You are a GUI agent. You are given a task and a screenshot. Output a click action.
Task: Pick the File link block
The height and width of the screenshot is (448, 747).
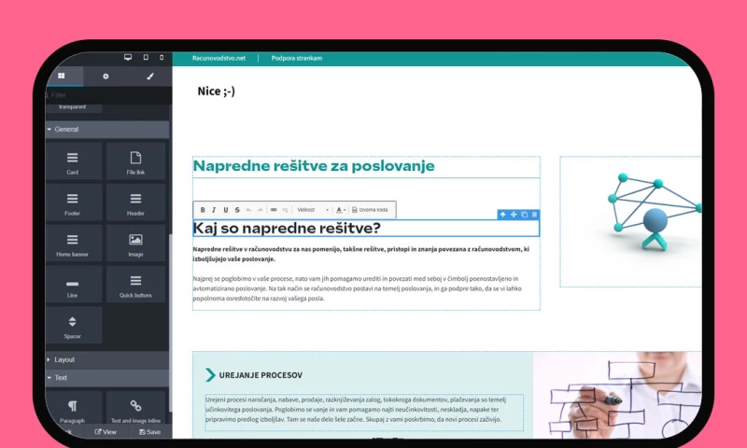pos(135,161)
